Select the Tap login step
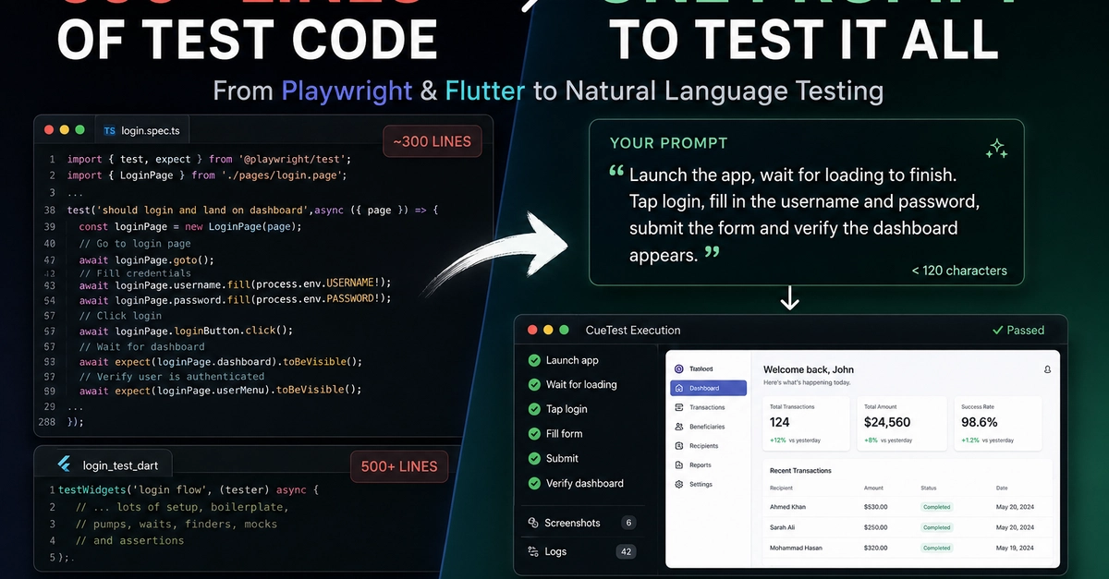The width and height of the screenshot is (1109, 579). pyautogui.click(x=557, y=409)
